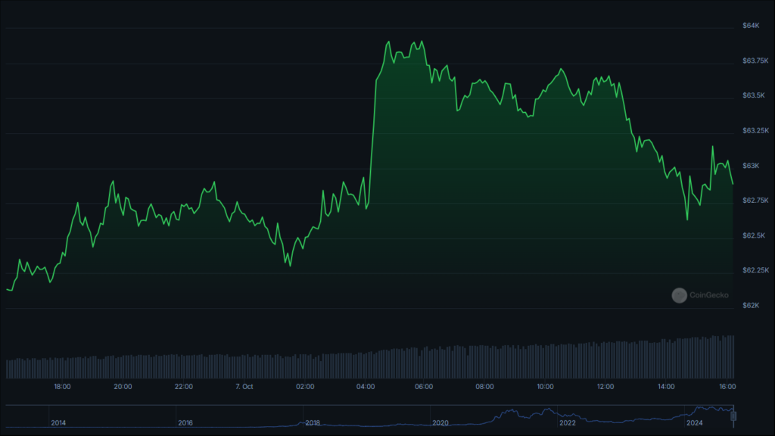The width and height of the screenshot is (775, 436).
Task: Select the 2018 label in range navigator
Action: pyautogui.click(x=313, y=422)
